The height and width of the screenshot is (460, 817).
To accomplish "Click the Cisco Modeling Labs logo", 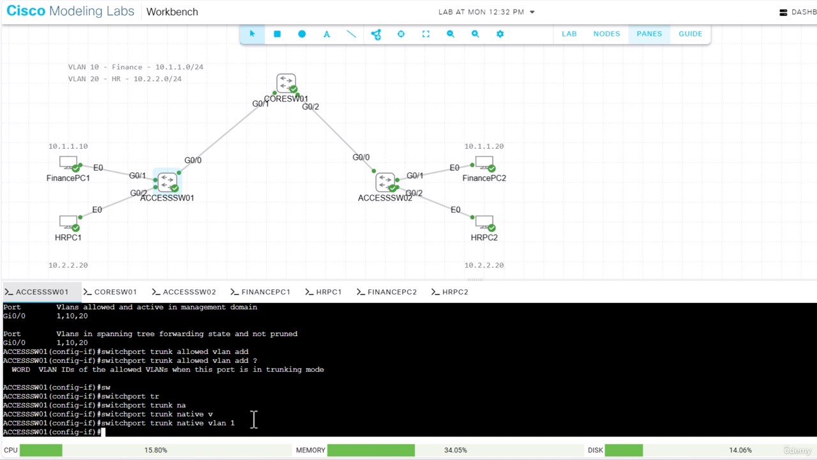I will (x=70, y=11).
